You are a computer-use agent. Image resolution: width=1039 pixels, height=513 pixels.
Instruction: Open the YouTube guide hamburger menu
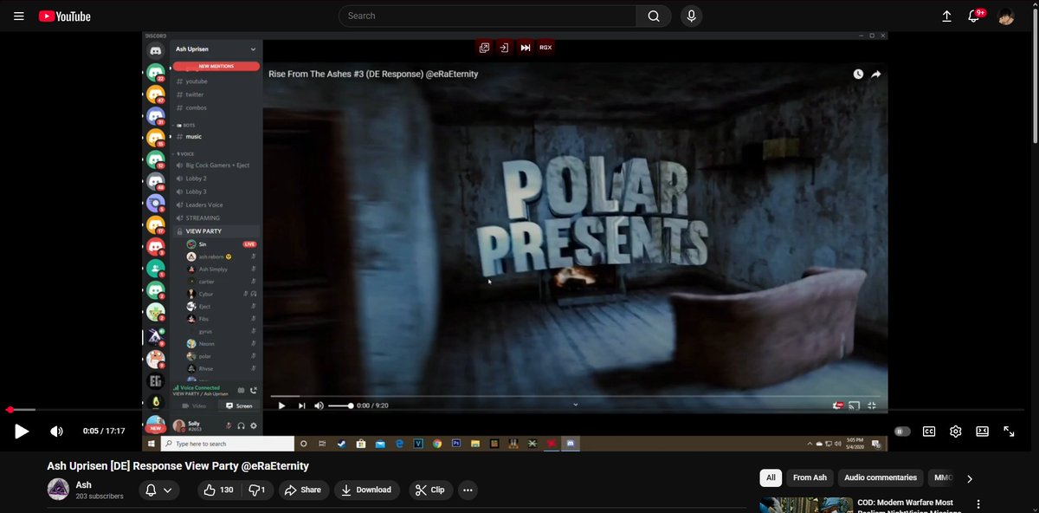tap(18, 16)
